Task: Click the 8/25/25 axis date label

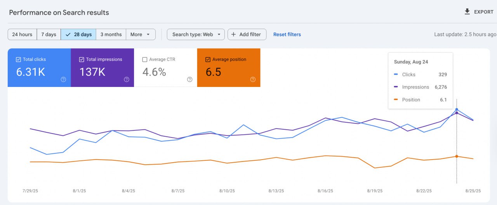Action: [473, 191]
